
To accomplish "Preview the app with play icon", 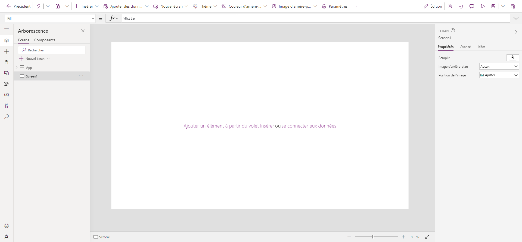I will [x=483, y=6].
